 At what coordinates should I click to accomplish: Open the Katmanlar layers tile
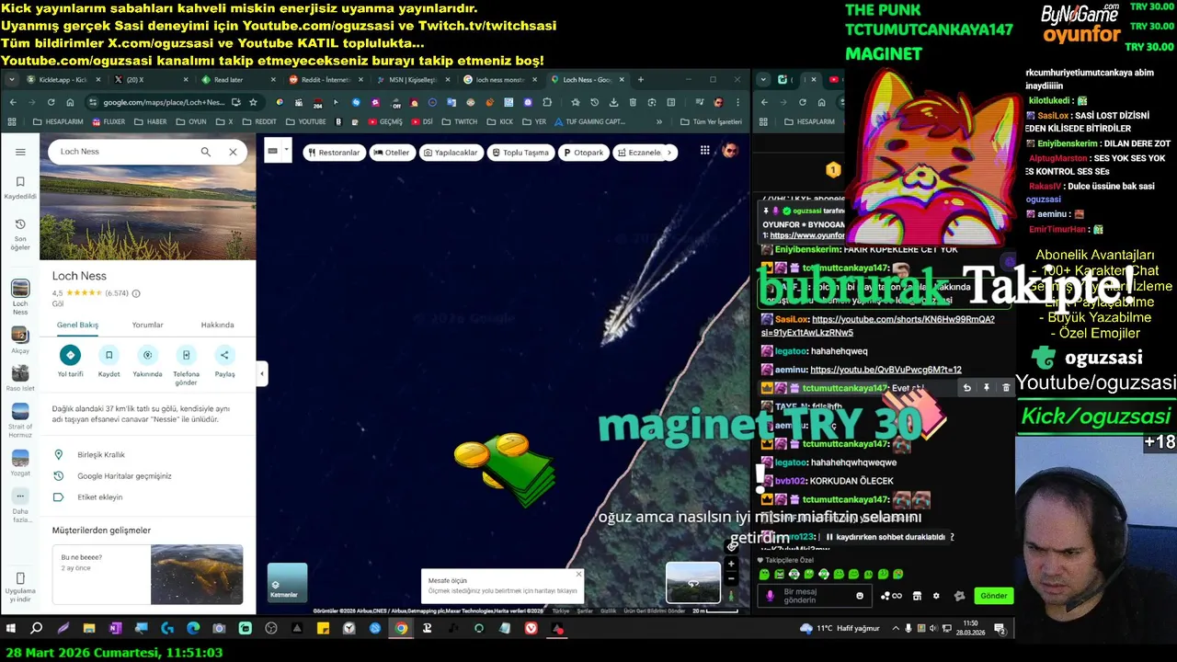[287, 582]
